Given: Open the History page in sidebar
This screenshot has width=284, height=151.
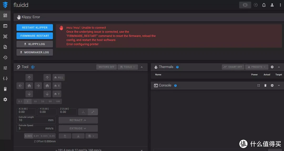Looking at the screenshot, I should [x=5, y=57].
